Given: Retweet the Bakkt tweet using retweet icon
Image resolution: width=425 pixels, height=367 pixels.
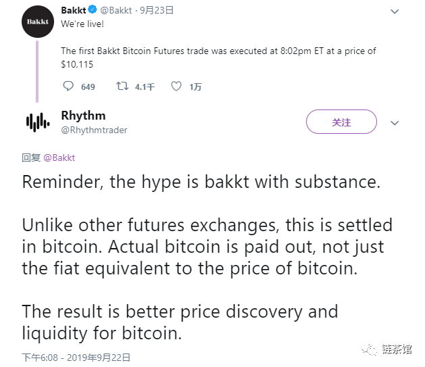Looking at the screenshot, I should [x=122, y=87].
